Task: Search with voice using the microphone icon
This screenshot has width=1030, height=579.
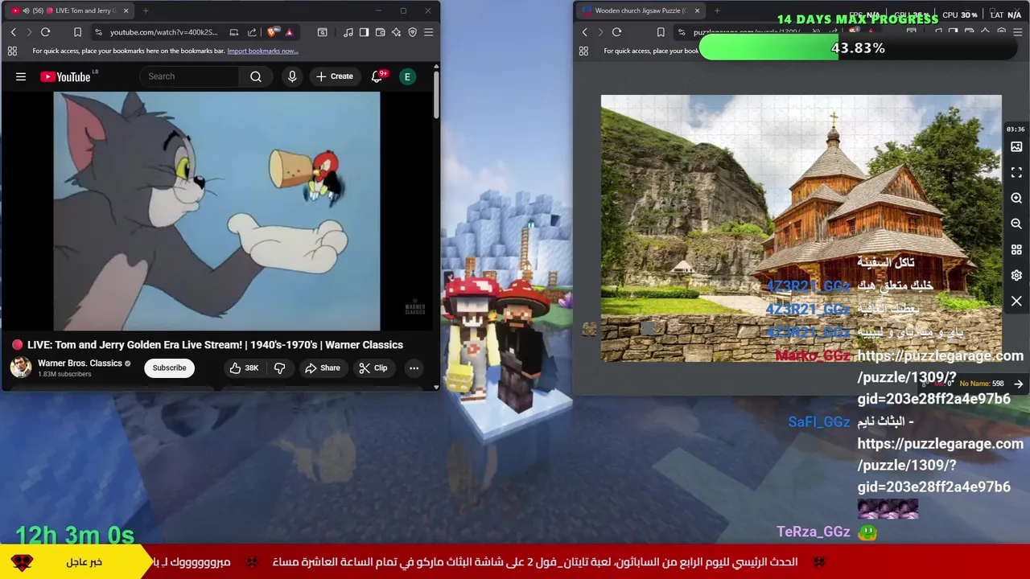Action: pyautogui.click(x=292, y=76)
